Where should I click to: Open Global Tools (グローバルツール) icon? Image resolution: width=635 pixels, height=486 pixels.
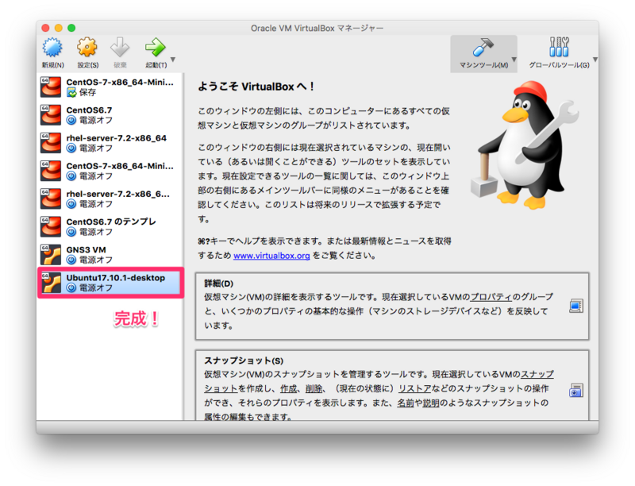click(560, 48)
